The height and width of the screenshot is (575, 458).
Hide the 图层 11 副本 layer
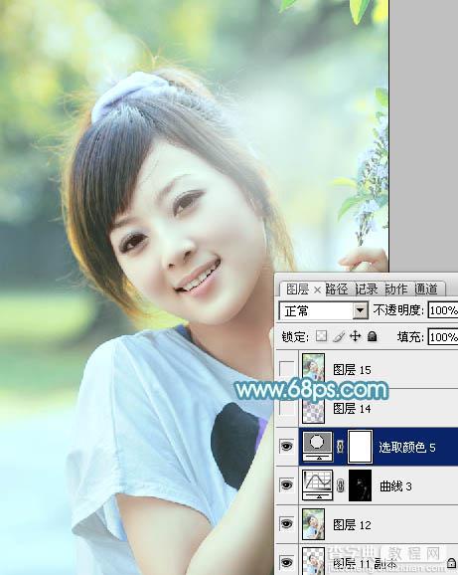[x=287, y=561]
